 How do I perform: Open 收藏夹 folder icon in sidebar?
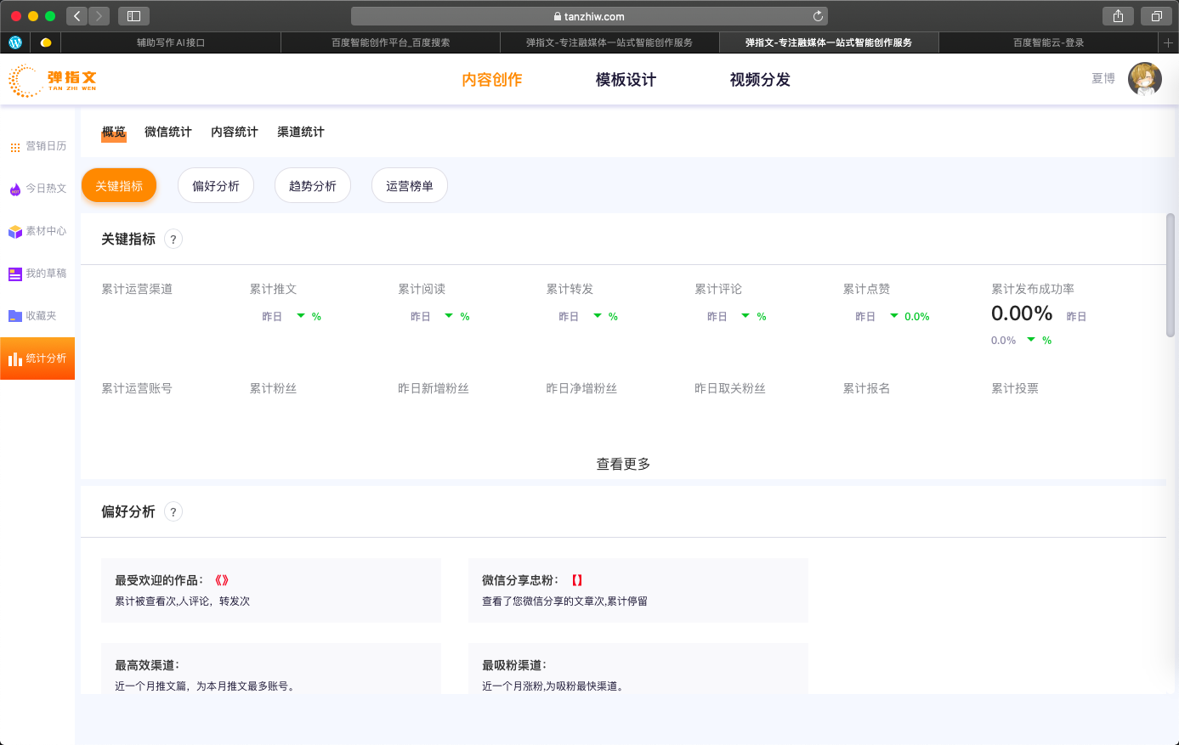15,316
